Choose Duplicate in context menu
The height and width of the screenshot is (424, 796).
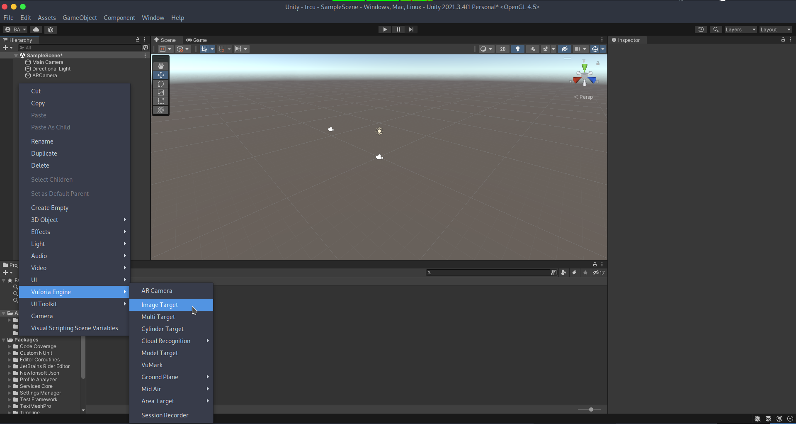75,154
